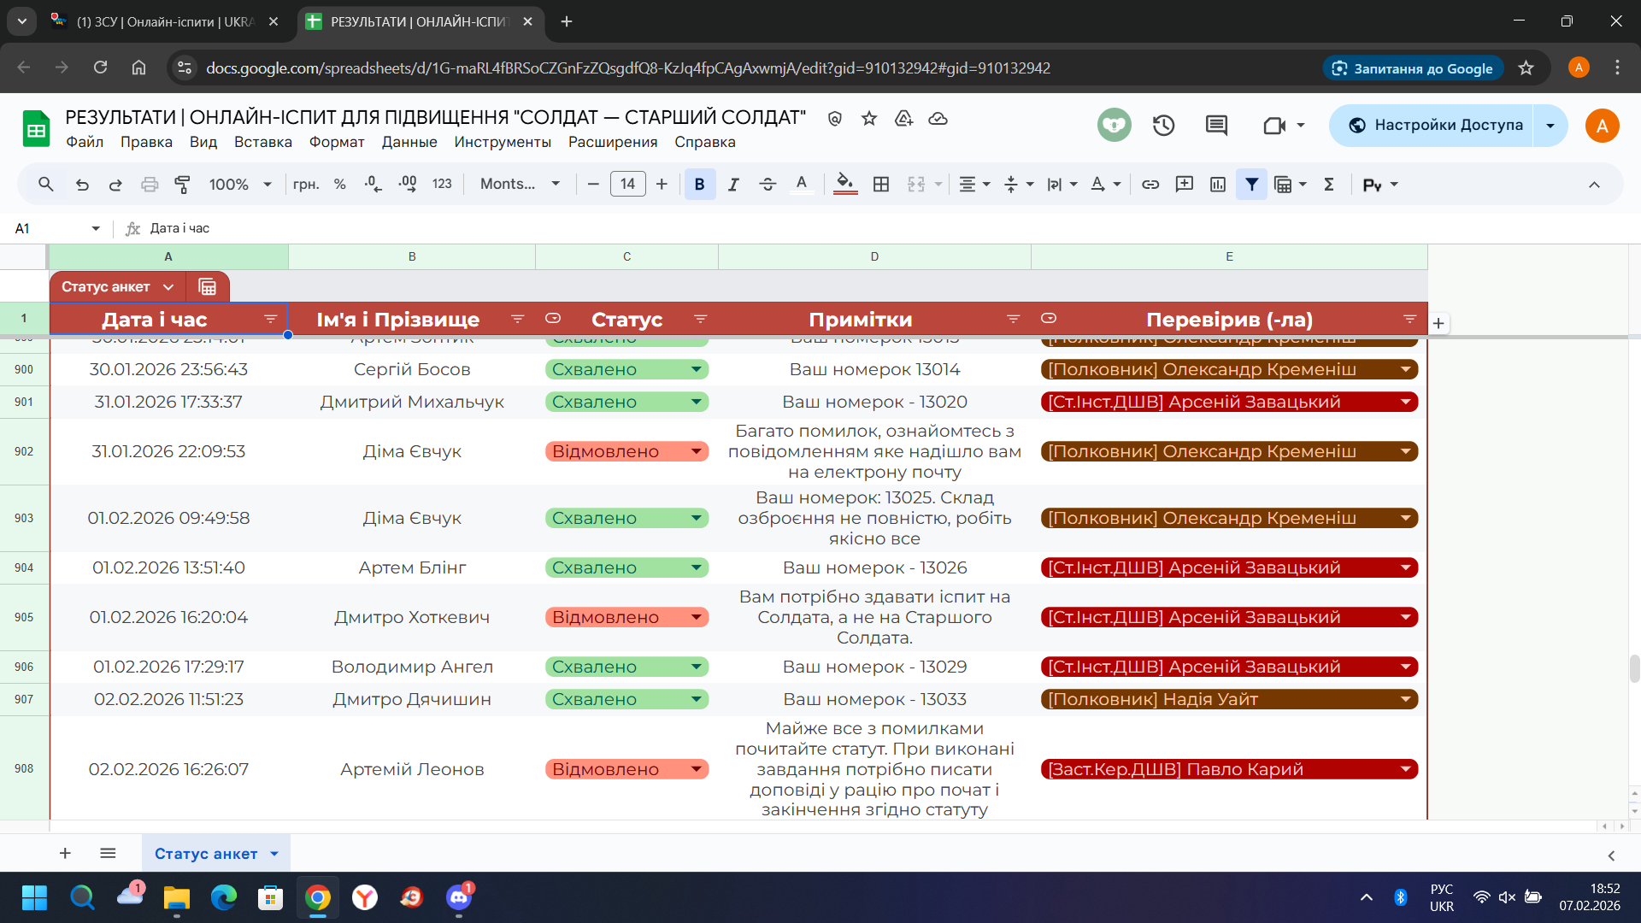Click the Запитання до Google button
The width and height of the screenshot is (1641, 923).
pos(1413,68)
